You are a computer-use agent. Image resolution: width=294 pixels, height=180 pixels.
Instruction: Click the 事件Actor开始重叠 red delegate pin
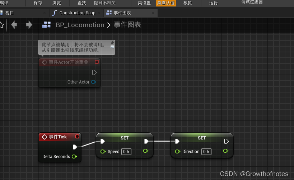(97, 62)
